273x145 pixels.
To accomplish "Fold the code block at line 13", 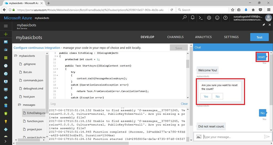I will [57, 69].
